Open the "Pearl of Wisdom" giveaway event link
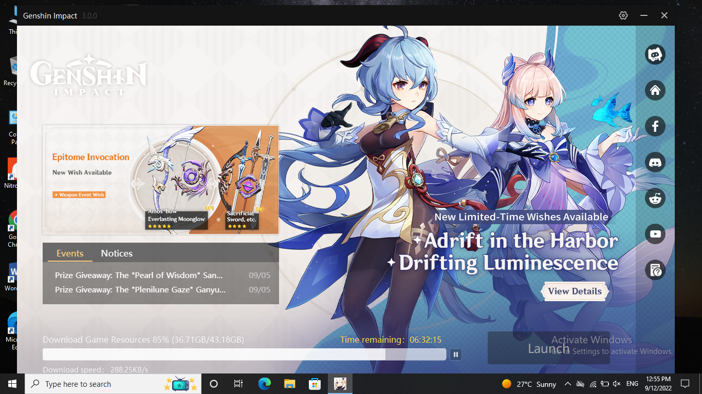 pos(139,275)
